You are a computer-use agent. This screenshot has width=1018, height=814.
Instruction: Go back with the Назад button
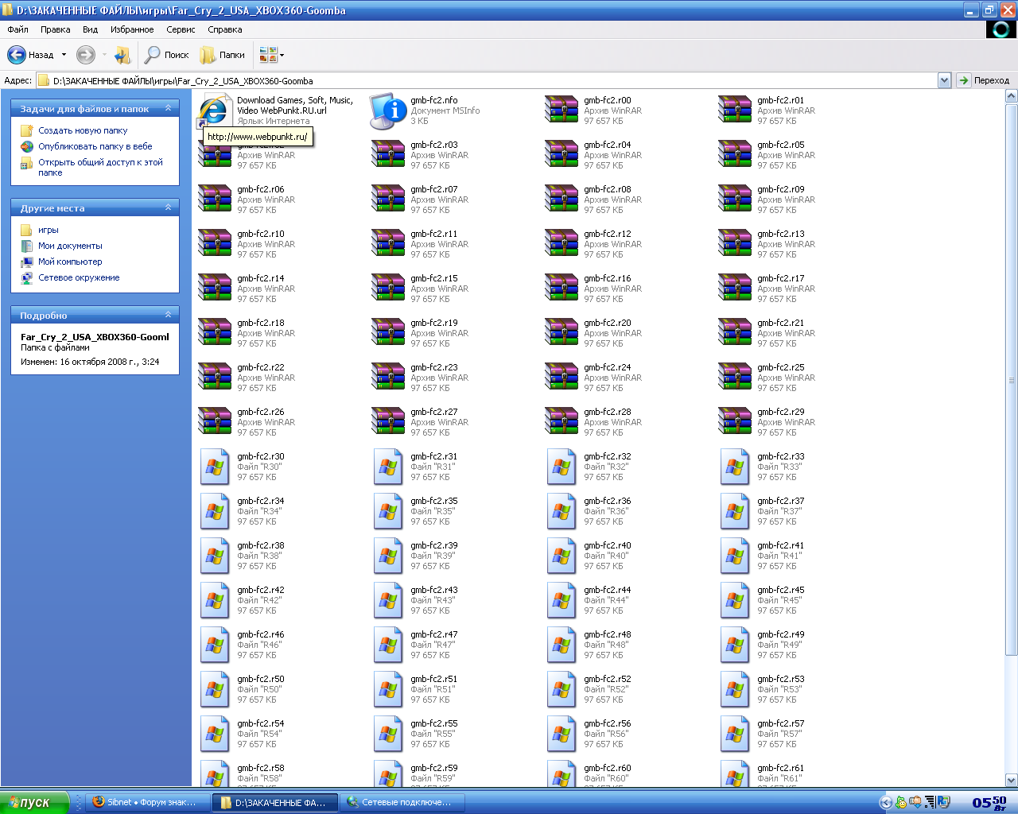tap(30, 55)
